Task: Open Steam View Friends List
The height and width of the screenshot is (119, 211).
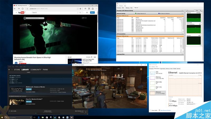Action: (79, 111)
